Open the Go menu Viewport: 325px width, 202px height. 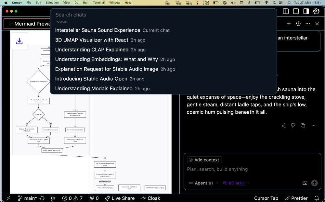[x=76, y=3]
